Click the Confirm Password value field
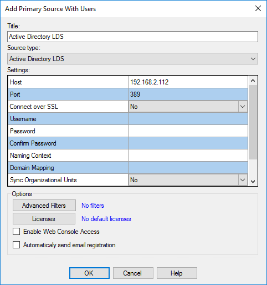 point(188,143)
